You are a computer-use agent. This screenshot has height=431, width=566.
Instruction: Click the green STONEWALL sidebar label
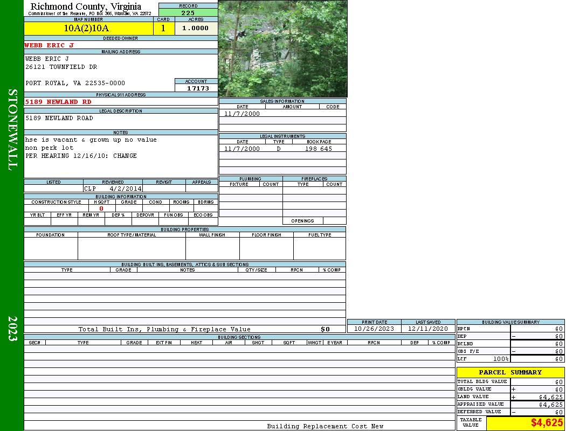pyautogui.click(x=12, y=129)
